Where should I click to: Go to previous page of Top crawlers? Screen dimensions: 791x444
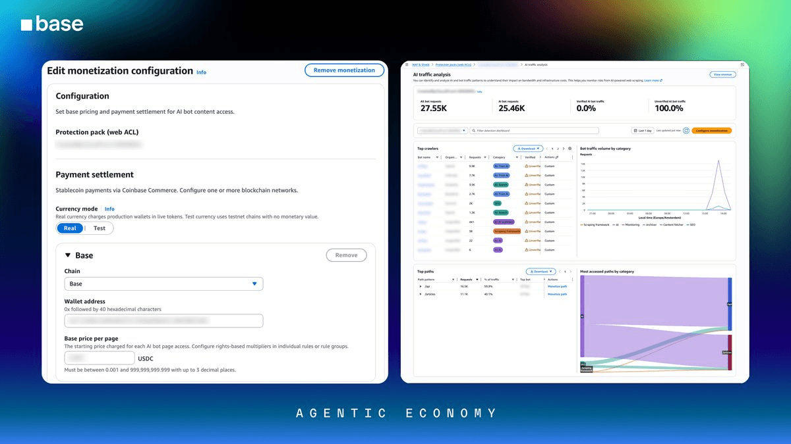click(547, 149)
